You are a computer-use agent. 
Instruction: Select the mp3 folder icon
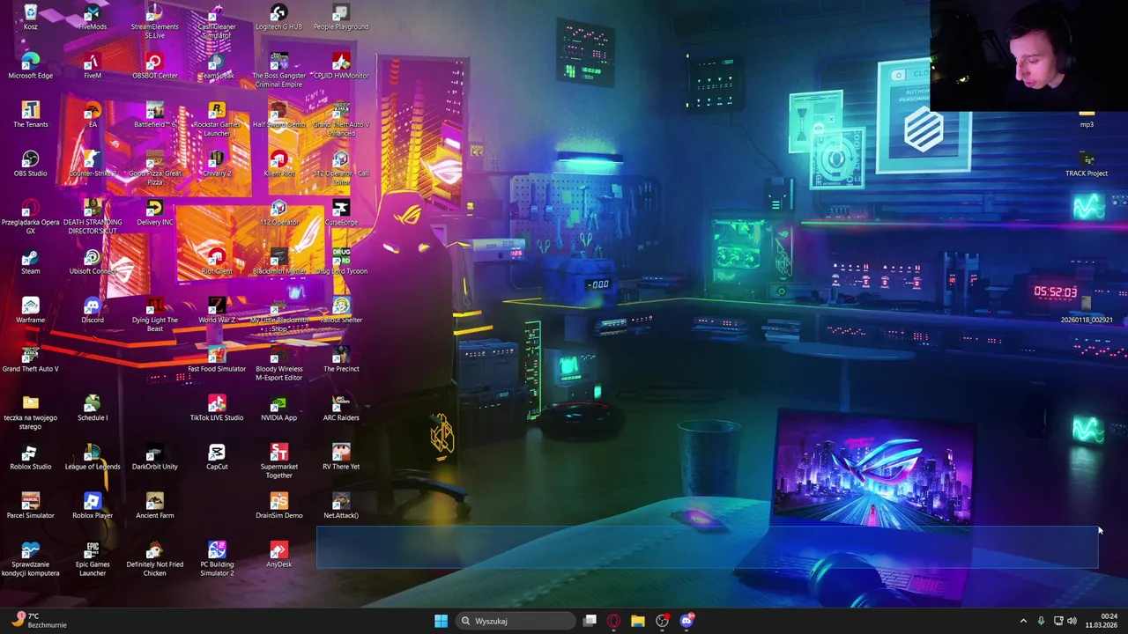pyautogui.click(x=1087, y=117)
